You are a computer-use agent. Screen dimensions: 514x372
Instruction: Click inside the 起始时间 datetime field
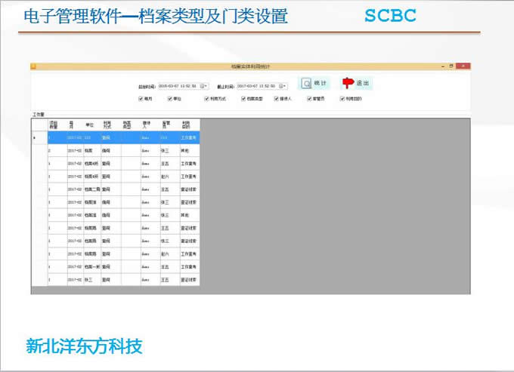(x=178, y=86)
